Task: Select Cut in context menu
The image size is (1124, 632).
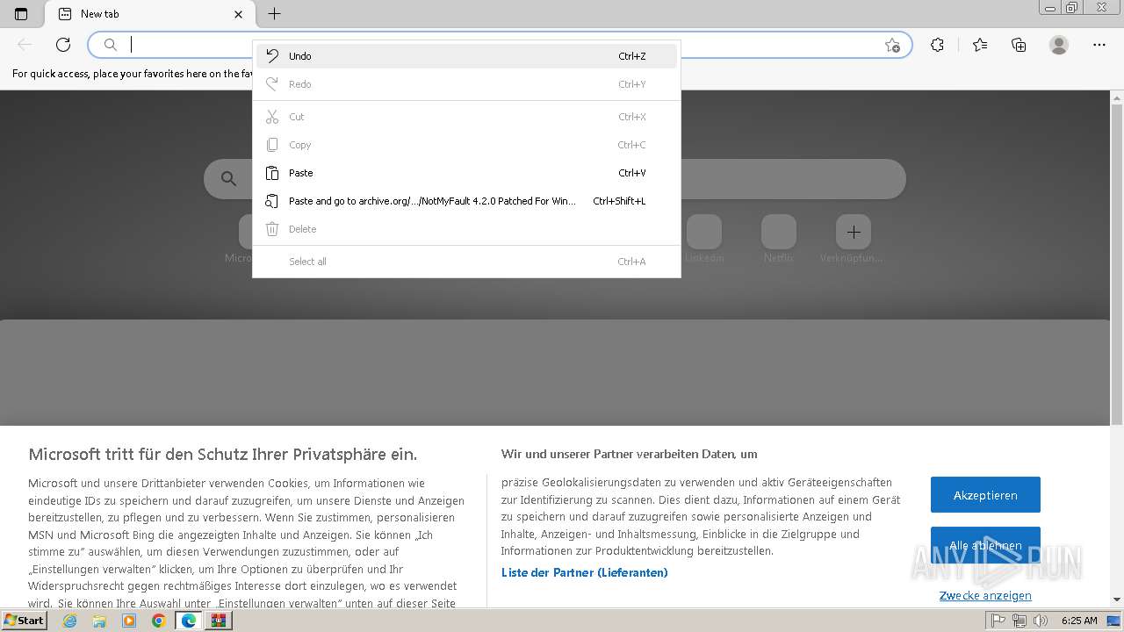Action: 466,117
